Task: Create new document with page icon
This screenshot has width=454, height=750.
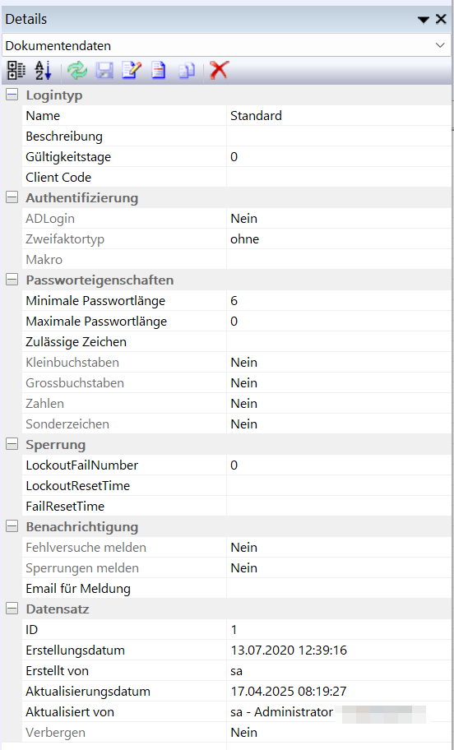Action: point(159,71)
